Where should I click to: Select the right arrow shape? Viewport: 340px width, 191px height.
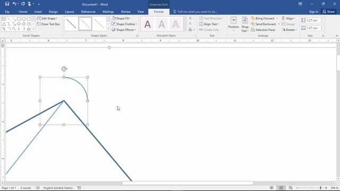[x=19, y=24]
